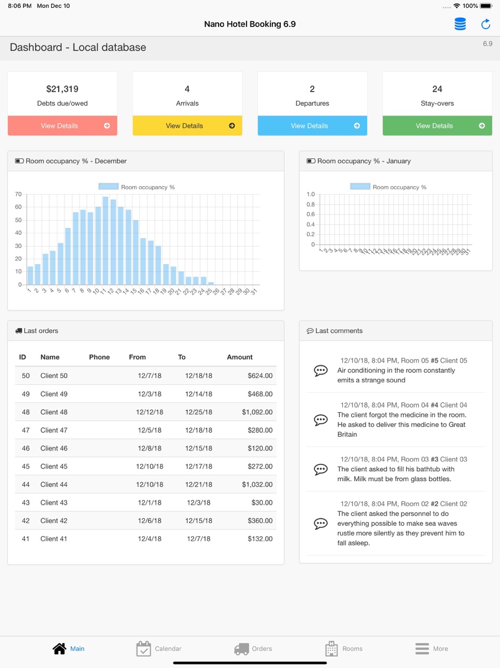Tap the refresh icon in header
500x668 pixels.
tap(486, 24)
